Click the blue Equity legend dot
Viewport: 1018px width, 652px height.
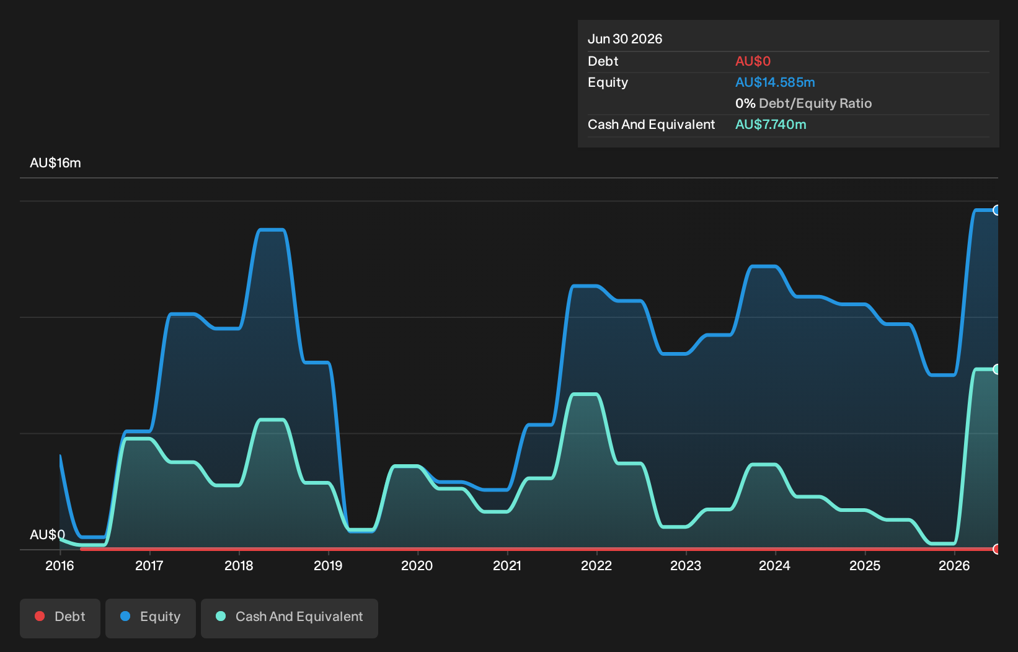[125, 616]
